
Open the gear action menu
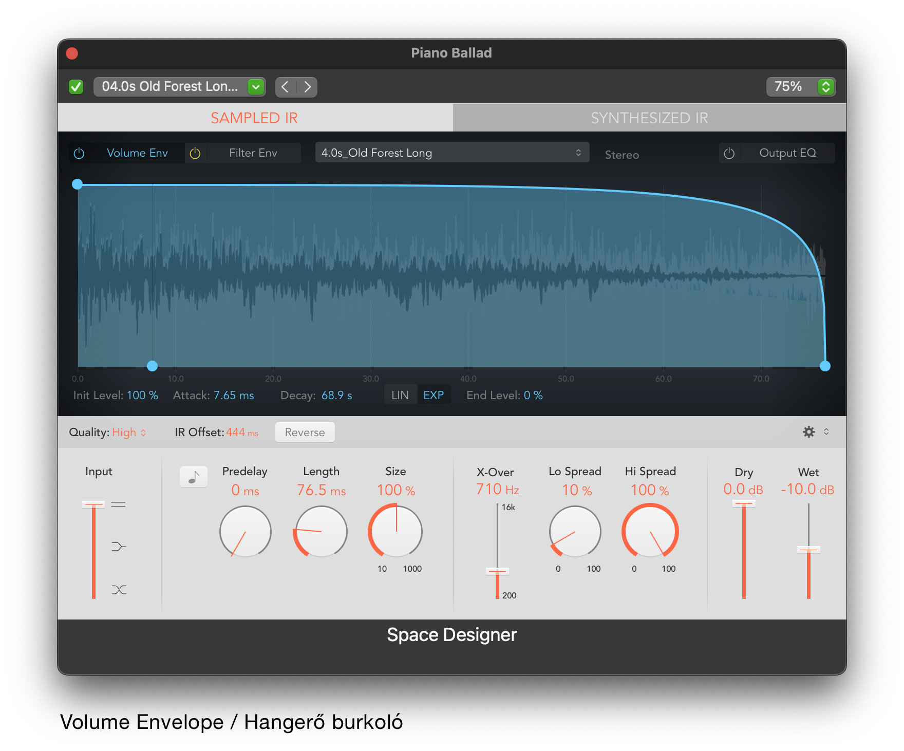tap(816, 432)
